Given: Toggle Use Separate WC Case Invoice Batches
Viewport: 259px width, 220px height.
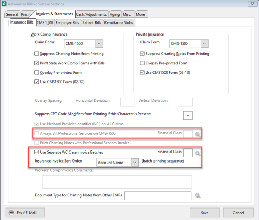Looking at the screenshot, I should 37,152.
